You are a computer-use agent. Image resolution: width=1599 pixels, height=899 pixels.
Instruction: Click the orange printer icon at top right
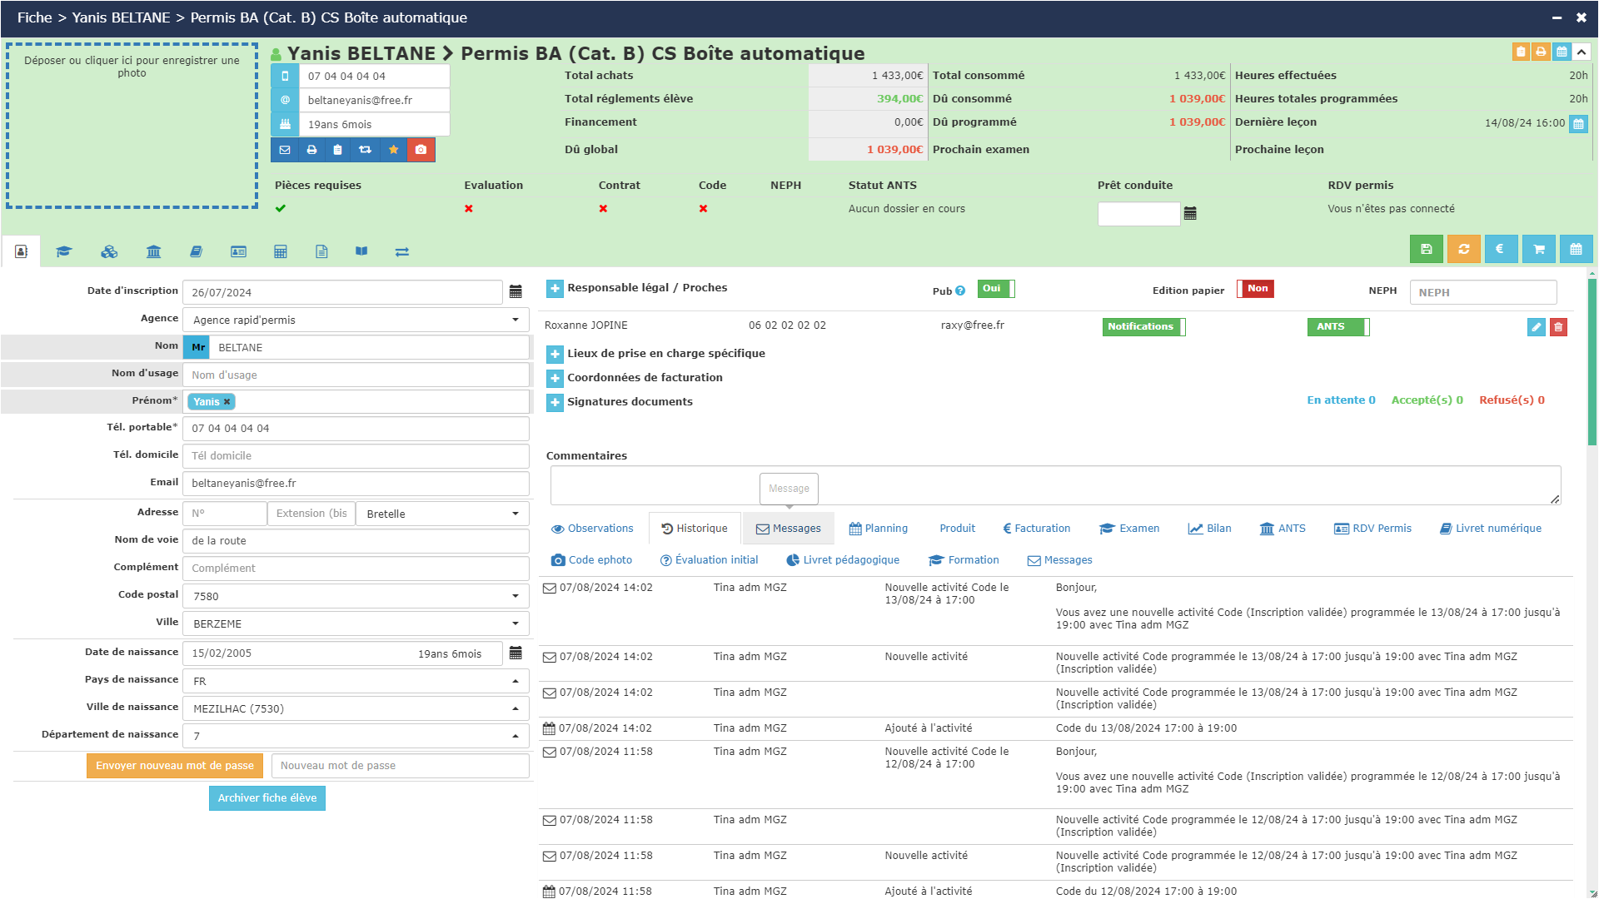[1542, 52]
